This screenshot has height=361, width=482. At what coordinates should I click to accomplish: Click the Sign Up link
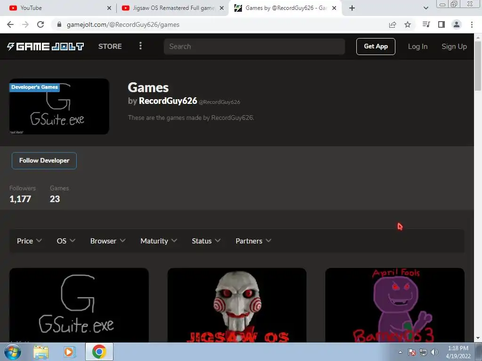point(454,47)
